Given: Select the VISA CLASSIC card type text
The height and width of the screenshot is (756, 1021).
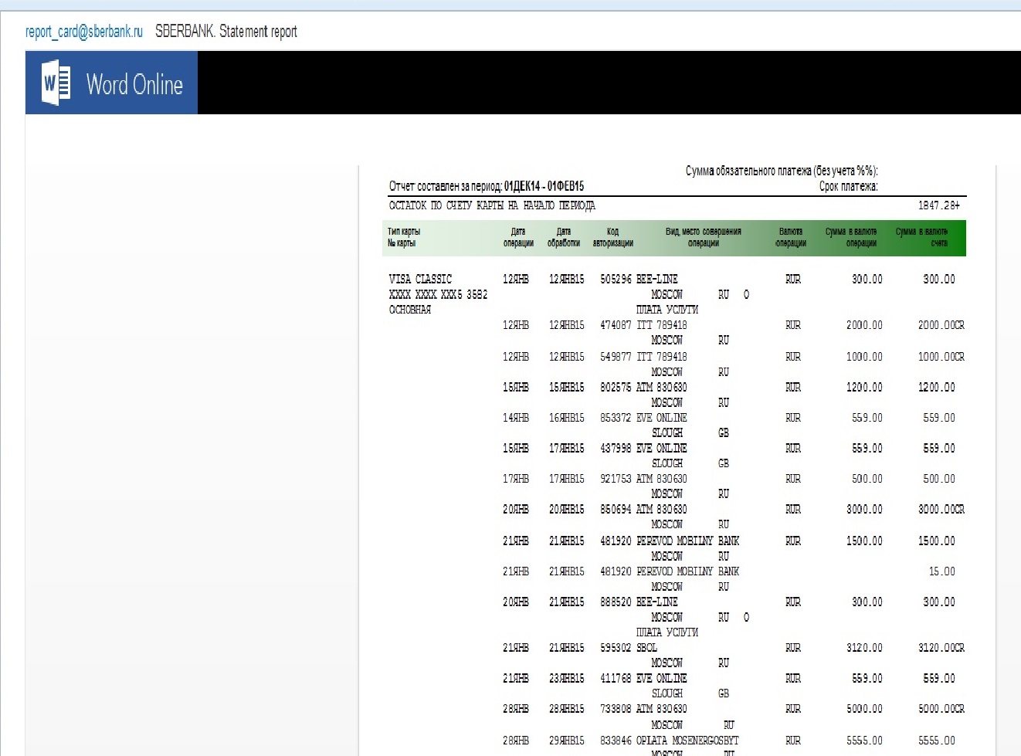Looking at the screenshot, I should (420, 279).
